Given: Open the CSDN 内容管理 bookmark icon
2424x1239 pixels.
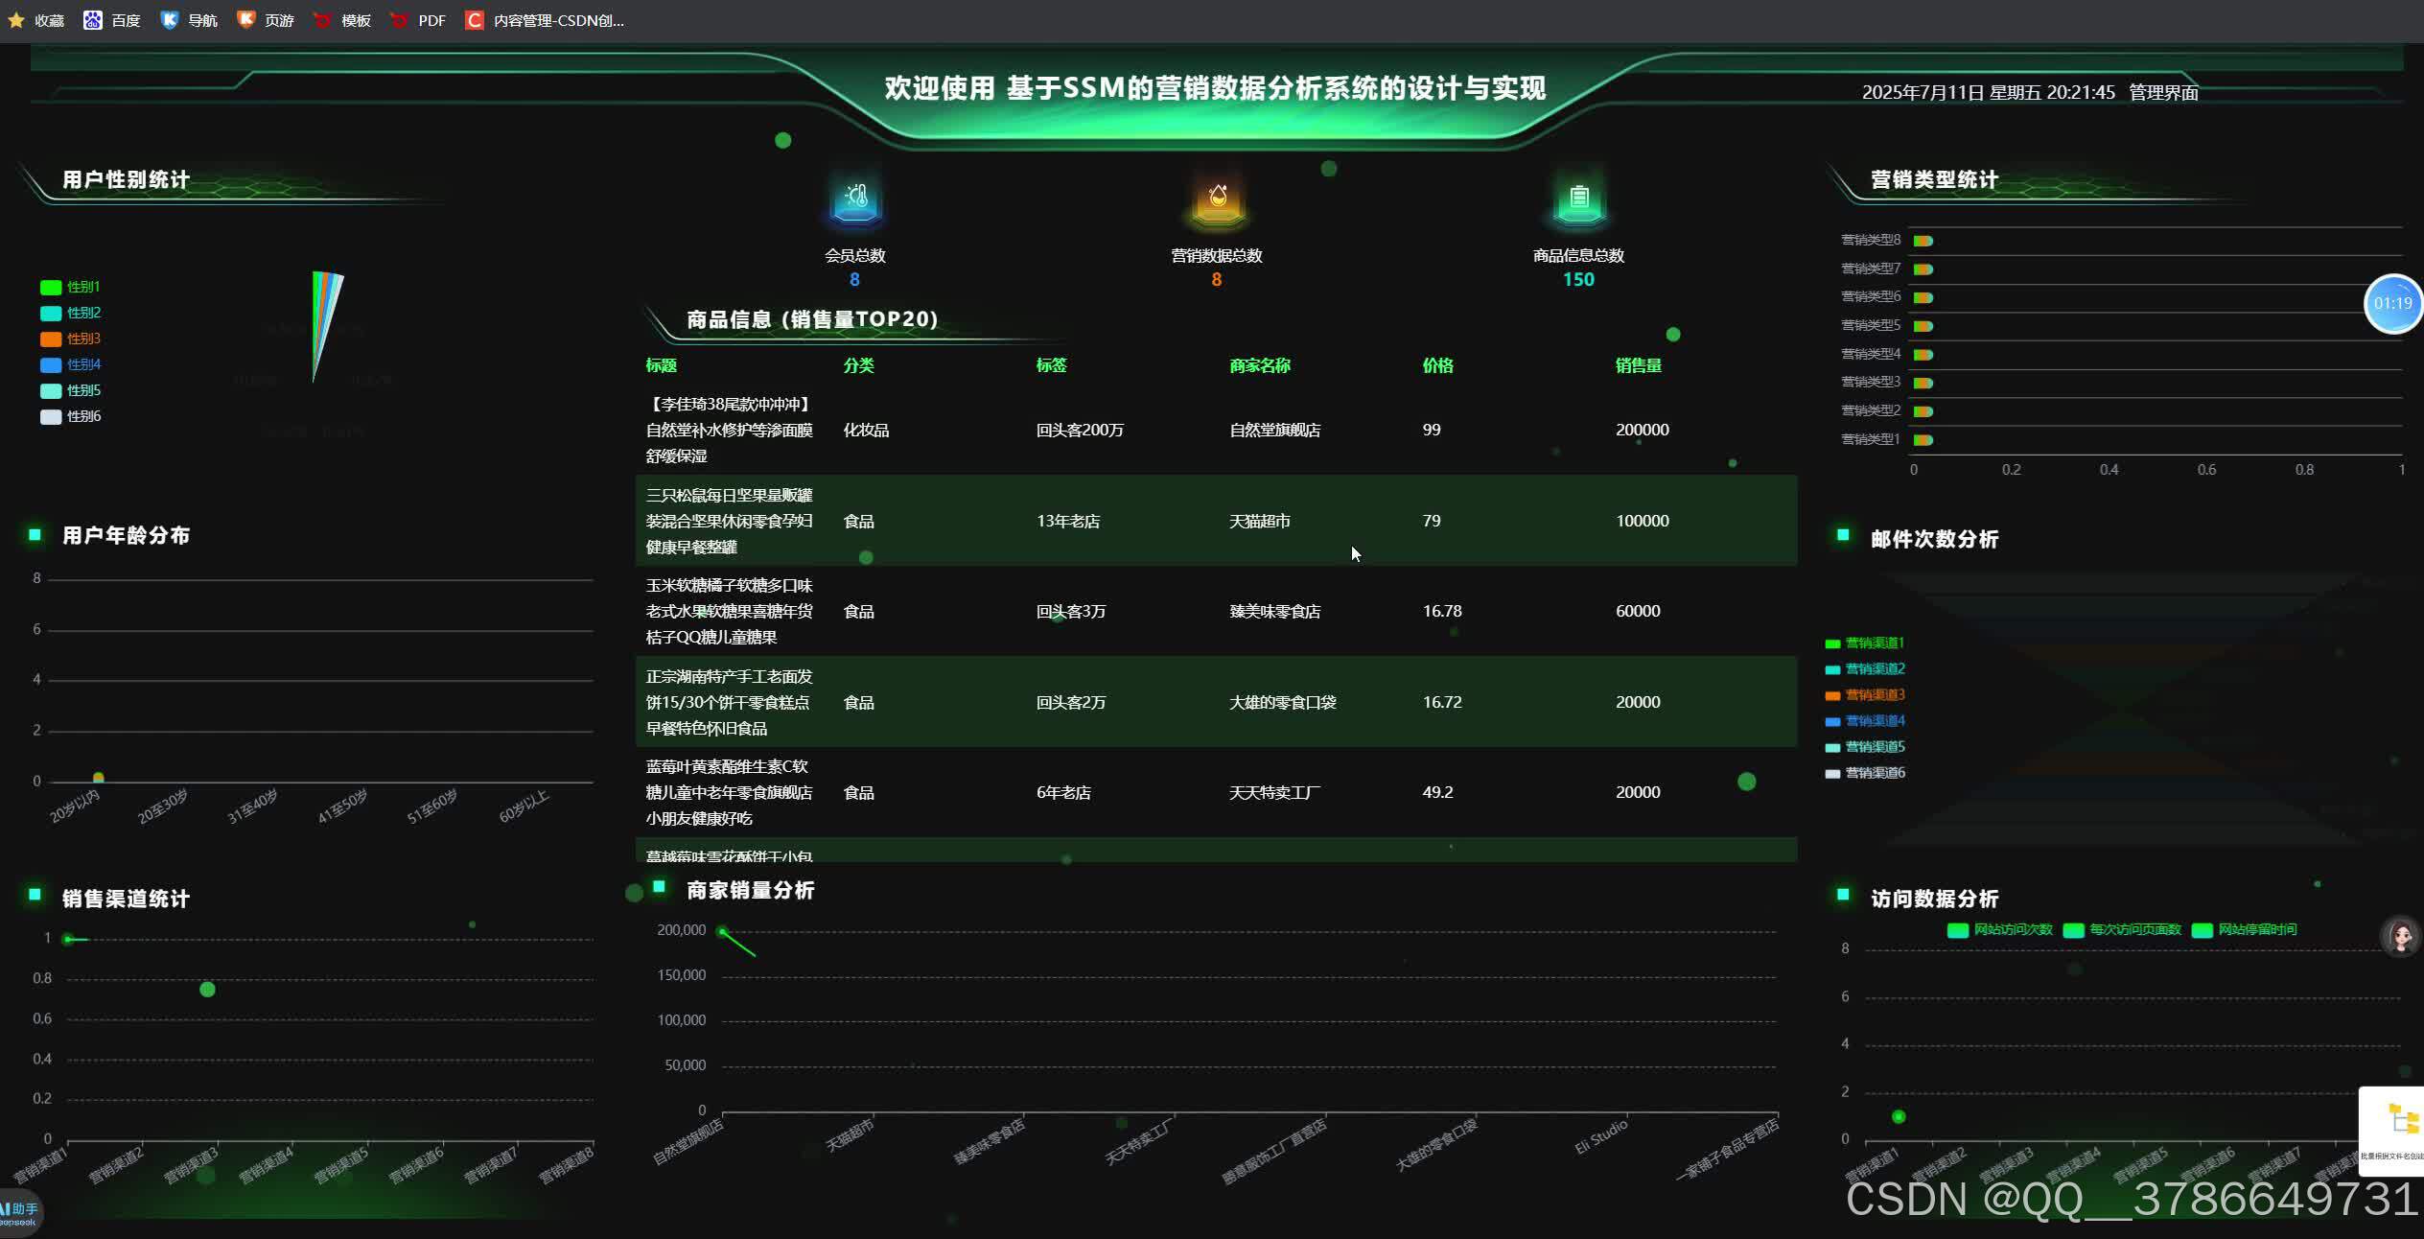Looking at the screenshot, I should (x=474, y=20).
